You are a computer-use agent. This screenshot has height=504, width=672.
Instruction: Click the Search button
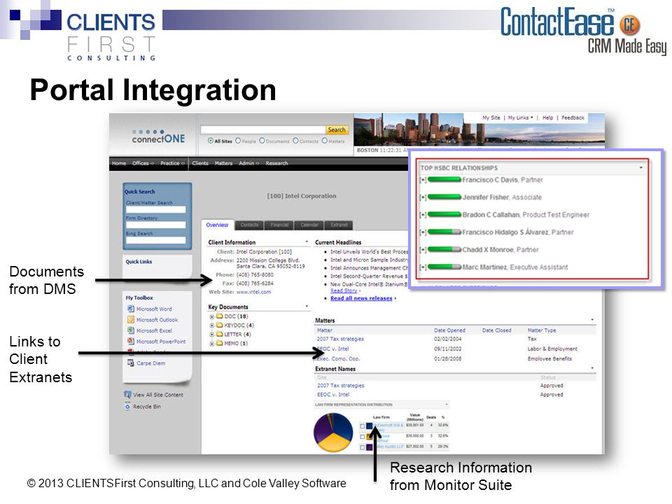coord(337,130)
